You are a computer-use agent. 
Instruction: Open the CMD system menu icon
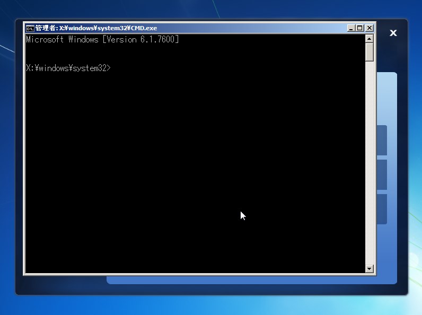click(x=30, y=28)
